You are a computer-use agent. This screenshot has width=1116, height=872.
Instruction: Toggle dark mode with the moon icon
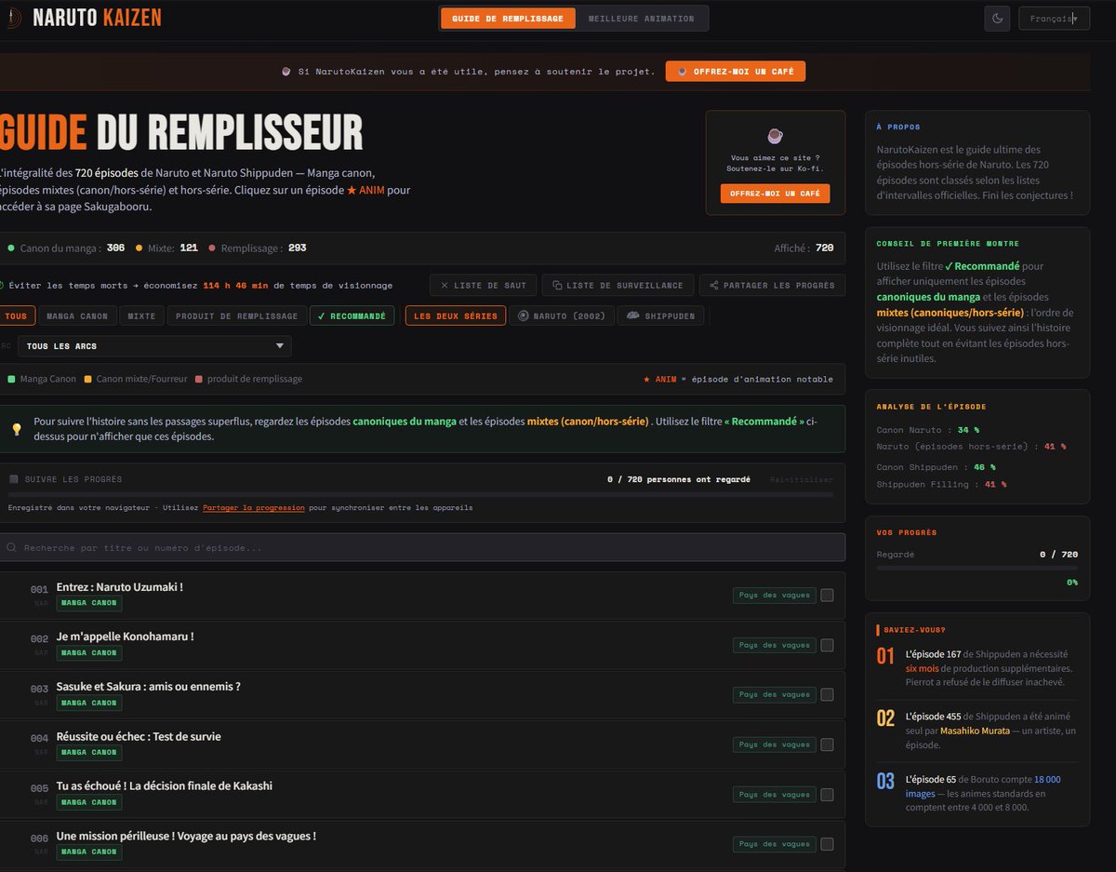click(x=997, y=19)
